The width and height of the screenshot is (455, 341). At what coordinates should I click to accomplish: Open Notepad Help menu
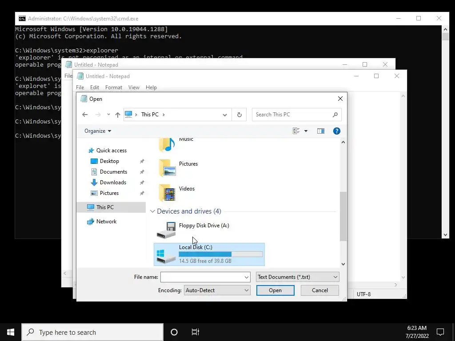point(151,87)
